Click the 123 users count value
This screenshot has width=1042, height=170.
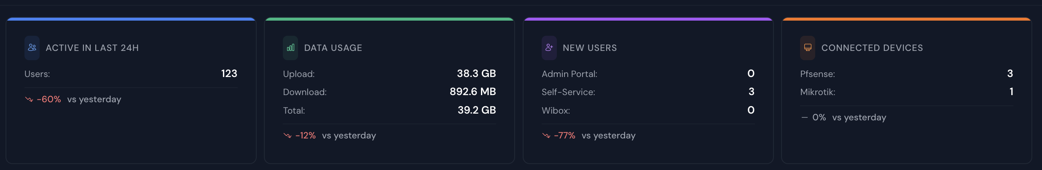tap(229, 74)
